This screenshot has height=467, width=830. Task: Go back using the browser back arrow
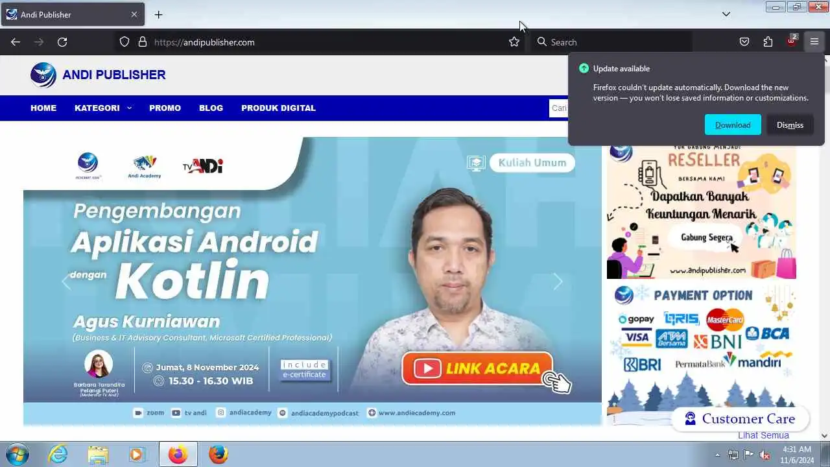(16, 42)
